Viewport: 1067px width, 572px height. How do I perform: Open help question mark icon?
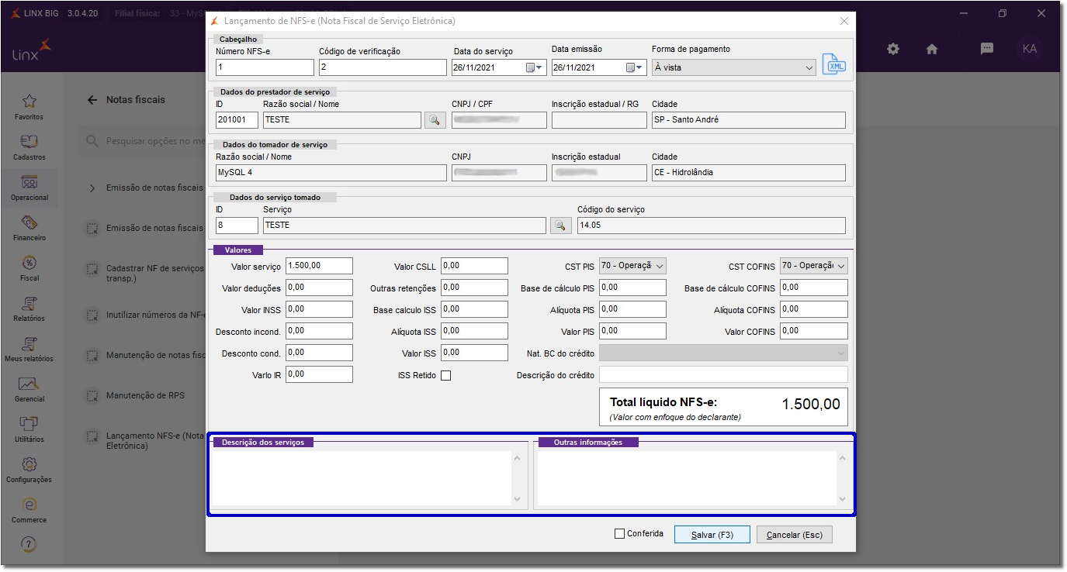(x=29, y=544)
